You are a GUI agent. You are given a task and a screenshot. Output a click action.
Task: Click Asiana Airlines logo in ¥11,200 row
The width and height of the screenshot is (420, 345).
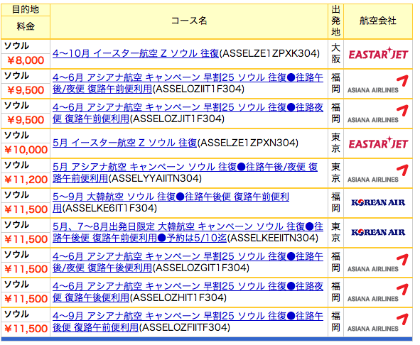(x=377, y=174)
